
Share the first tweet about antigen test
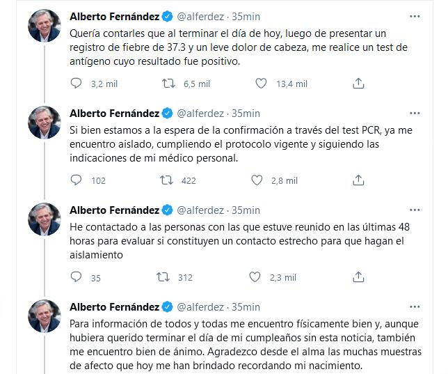[x=358, y=84]
